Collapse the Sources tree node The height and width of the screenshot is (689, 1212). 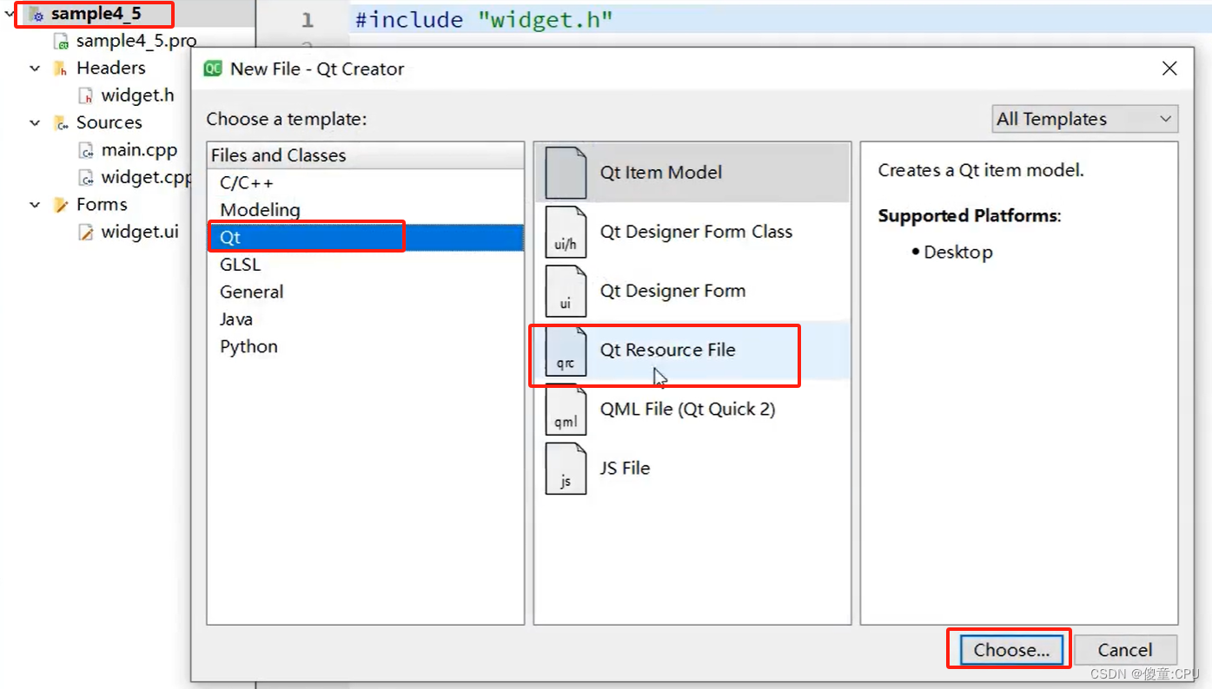click(35, 122)
